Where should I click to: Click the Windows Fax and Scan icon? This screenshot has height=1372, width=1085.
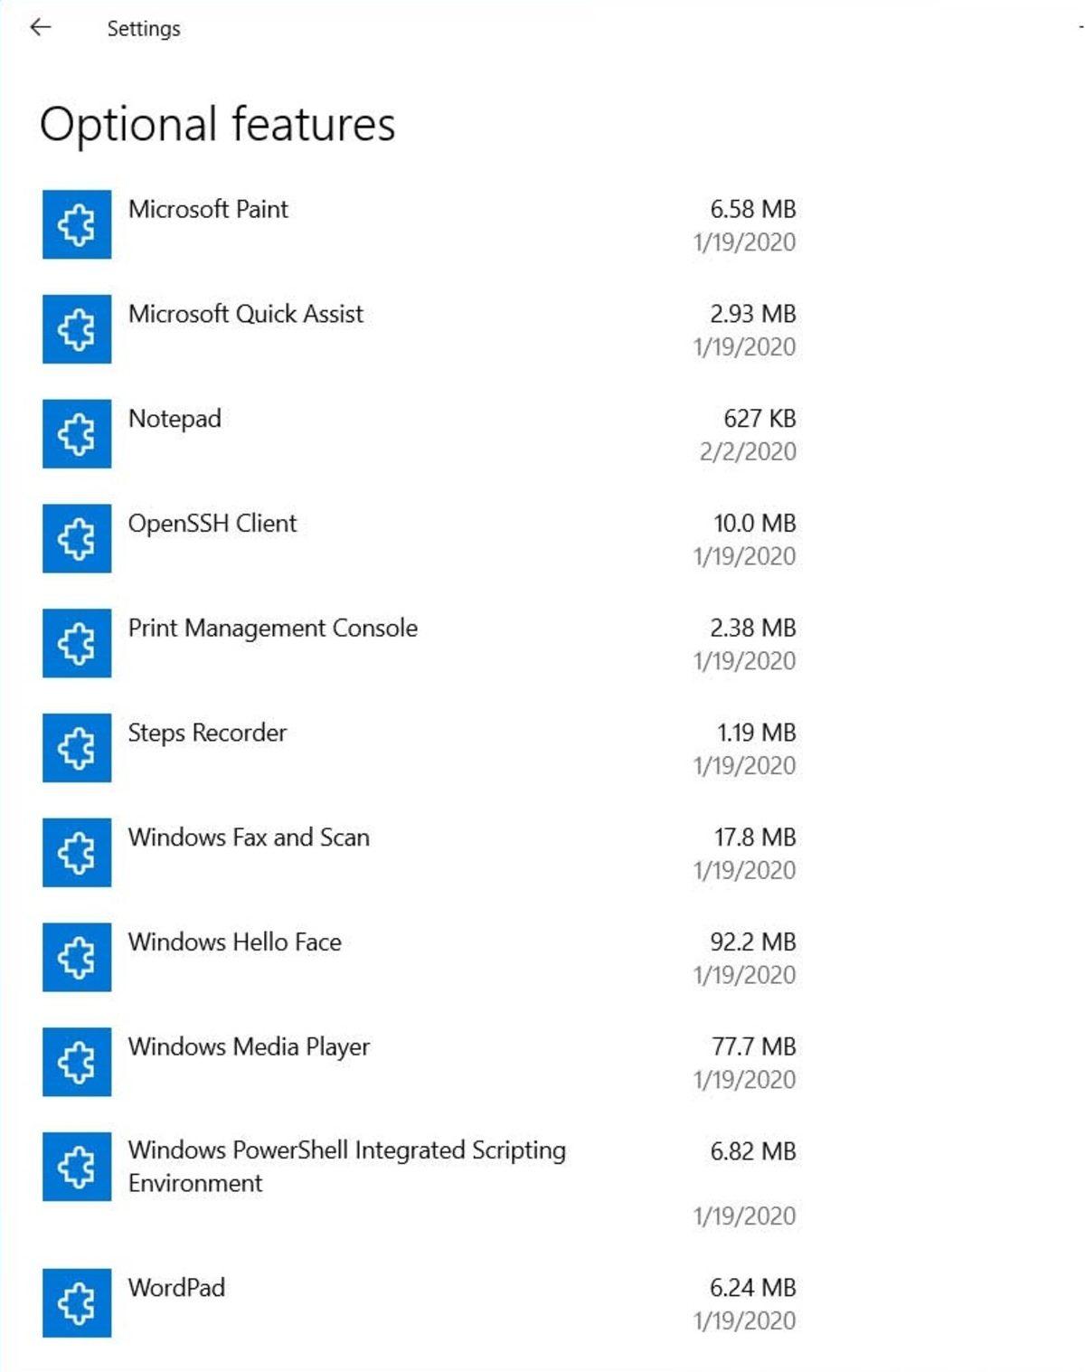click(x=76, y=853)
